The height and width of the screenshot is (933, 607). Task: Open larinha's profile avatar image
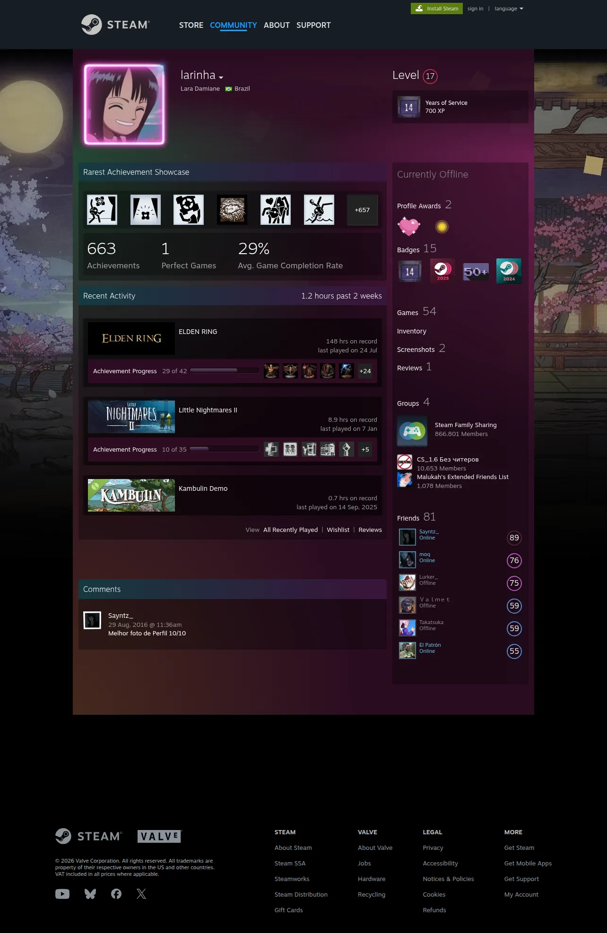tap(124, 104)
